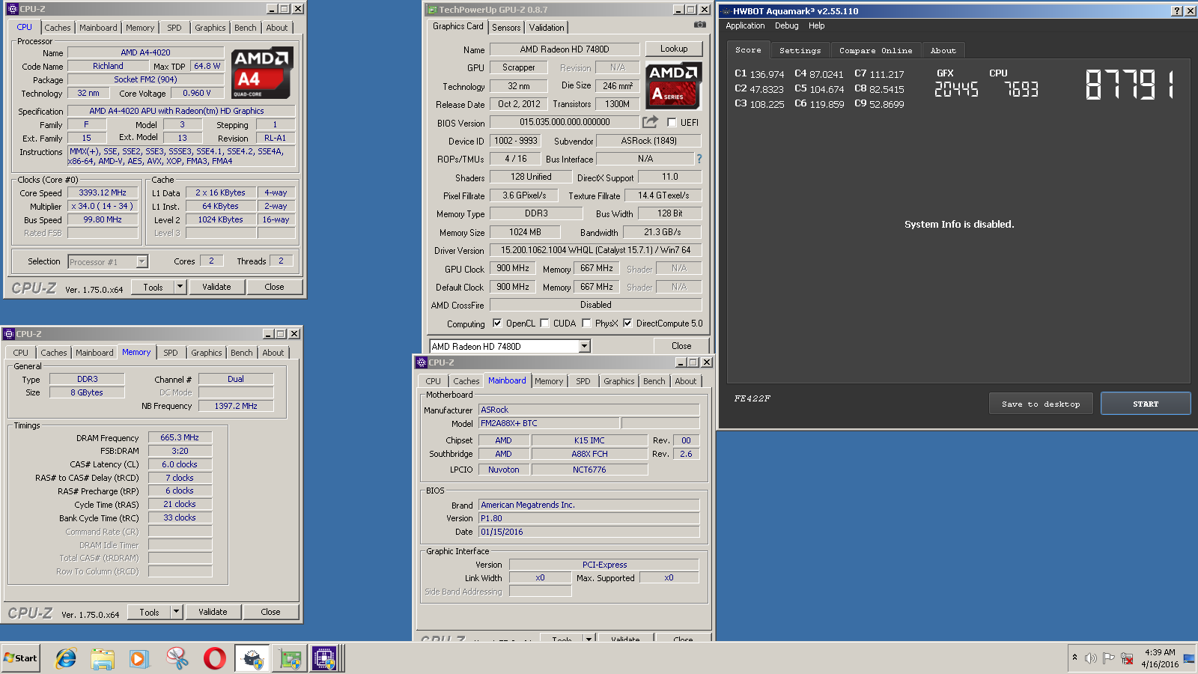Click Validate in CPU-Z Memory window
This screenshot has height=674, width=1198.
[x=213, y=612]
